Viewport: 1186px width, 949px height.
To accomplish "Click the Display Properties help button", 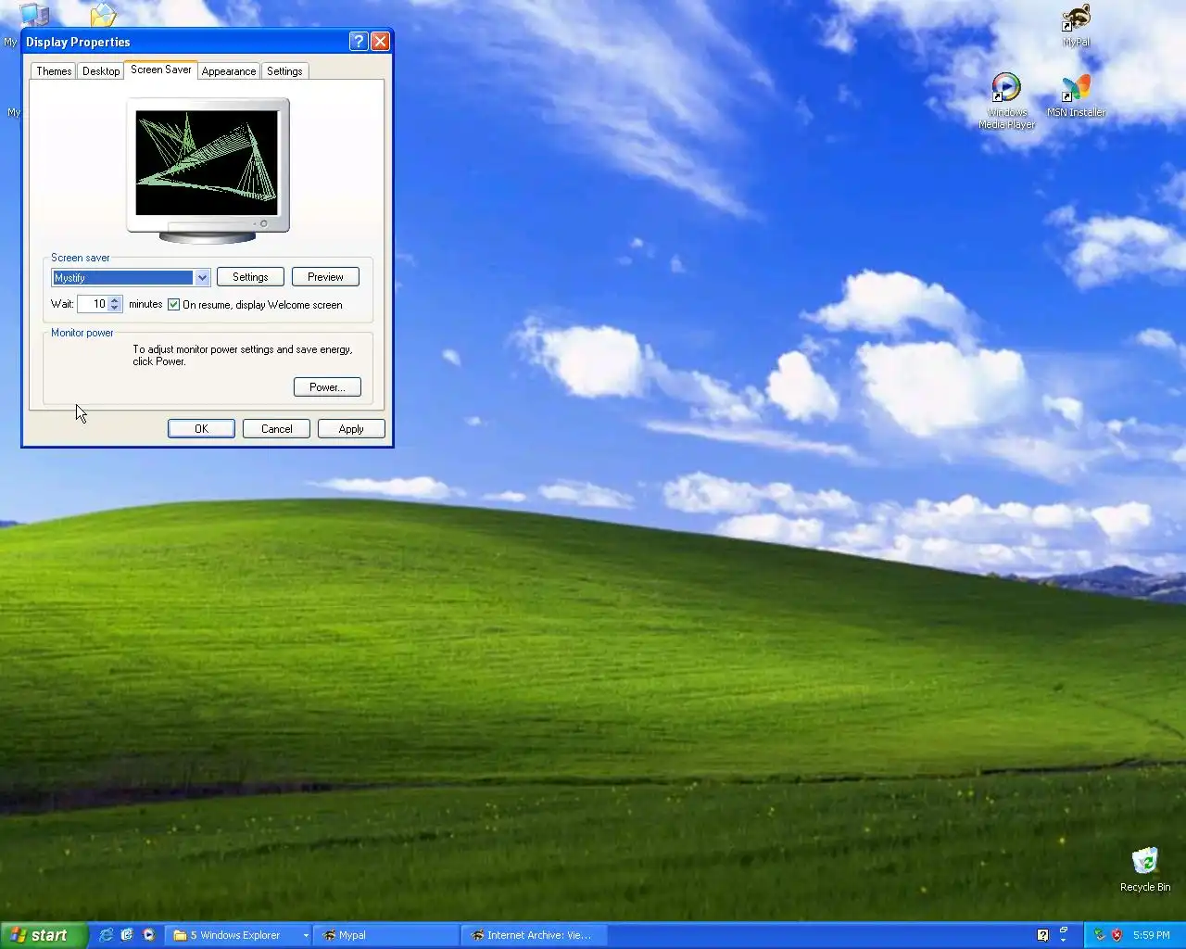I will coord(359,41).
